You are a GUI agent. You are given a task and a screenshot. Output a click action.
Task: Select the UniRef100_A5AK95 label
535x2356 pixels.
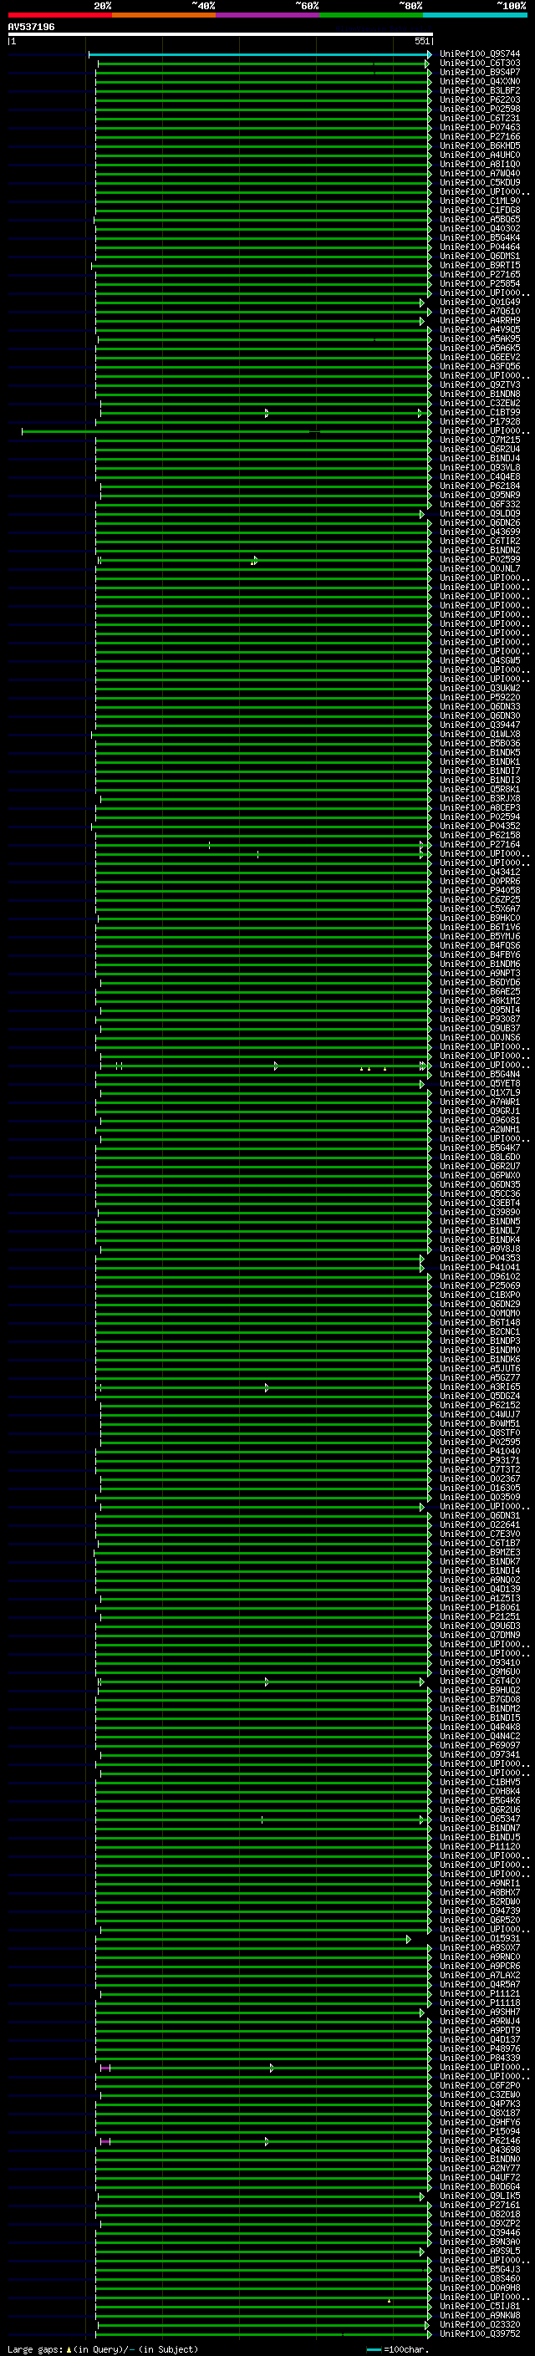click(x=479, y=338)
